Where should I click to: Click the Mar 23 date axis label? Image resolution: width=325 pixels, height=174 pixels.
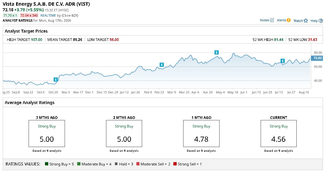point(184,92)
